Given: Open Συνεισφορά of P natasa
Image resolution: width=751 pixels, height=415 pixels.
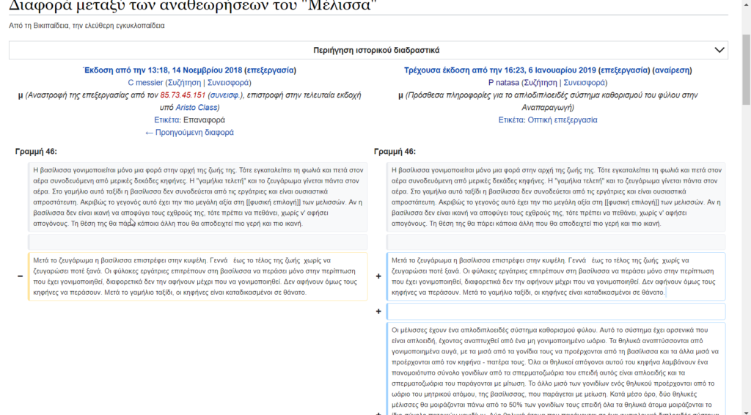Looking at the screenshot, I should tap(587, 83).
